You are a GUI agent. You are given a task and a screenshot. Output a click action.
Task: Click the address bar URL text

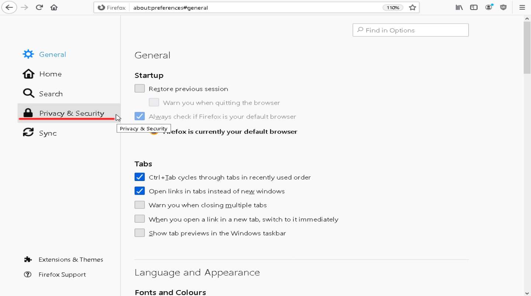pyautogui.click(x=170, y=8)
